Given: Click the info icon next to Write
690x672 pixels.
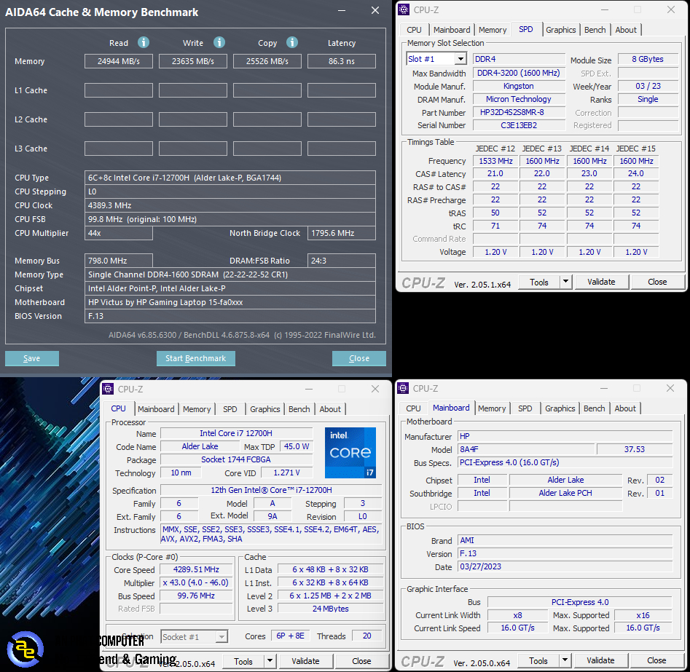Looking at the screenshot, I should pos(219,42).
